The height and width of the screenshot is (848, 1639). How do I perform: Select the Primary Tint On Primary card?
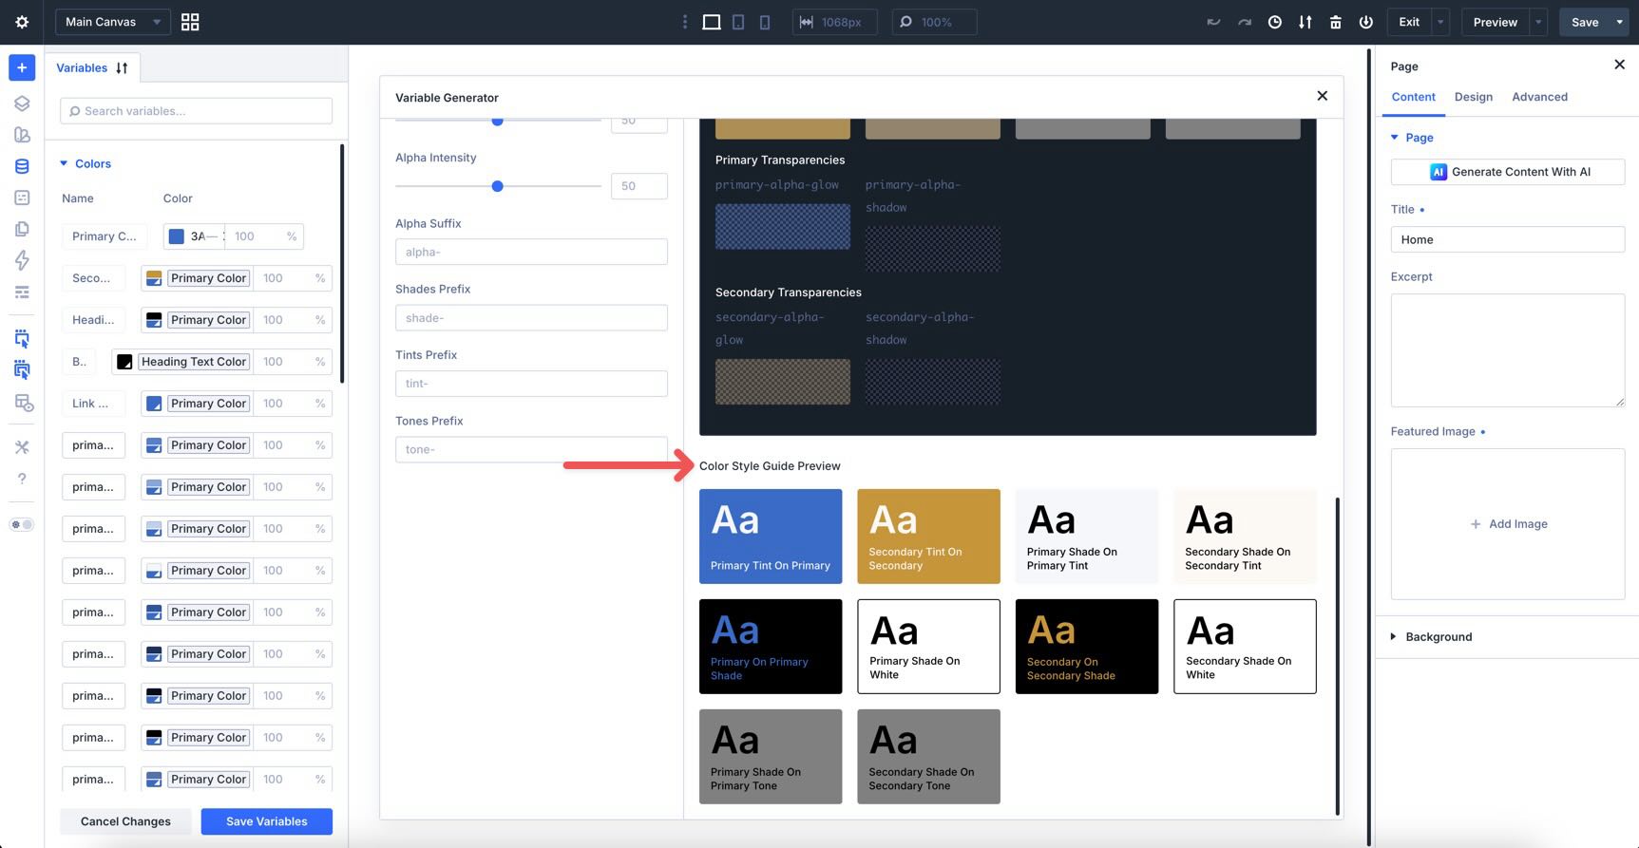pos(771,537)
